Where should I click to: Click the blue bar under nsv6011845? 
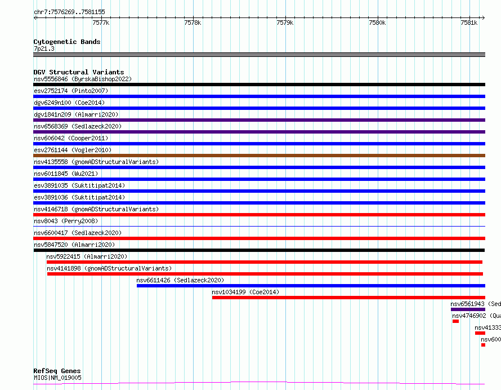tap(259, 179)
